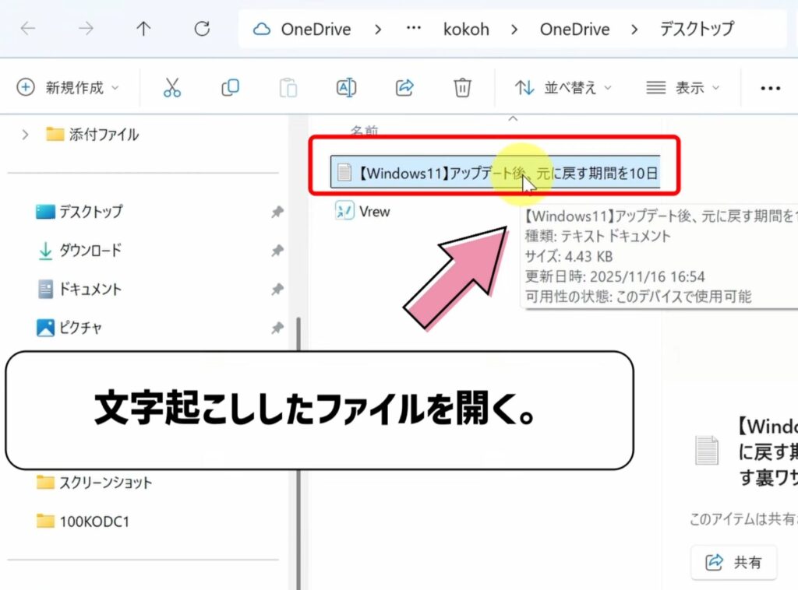This screenshot has width=798, height=590.
Task: Expand the 添付ファイル folder tree
Action: pos(26,135)
